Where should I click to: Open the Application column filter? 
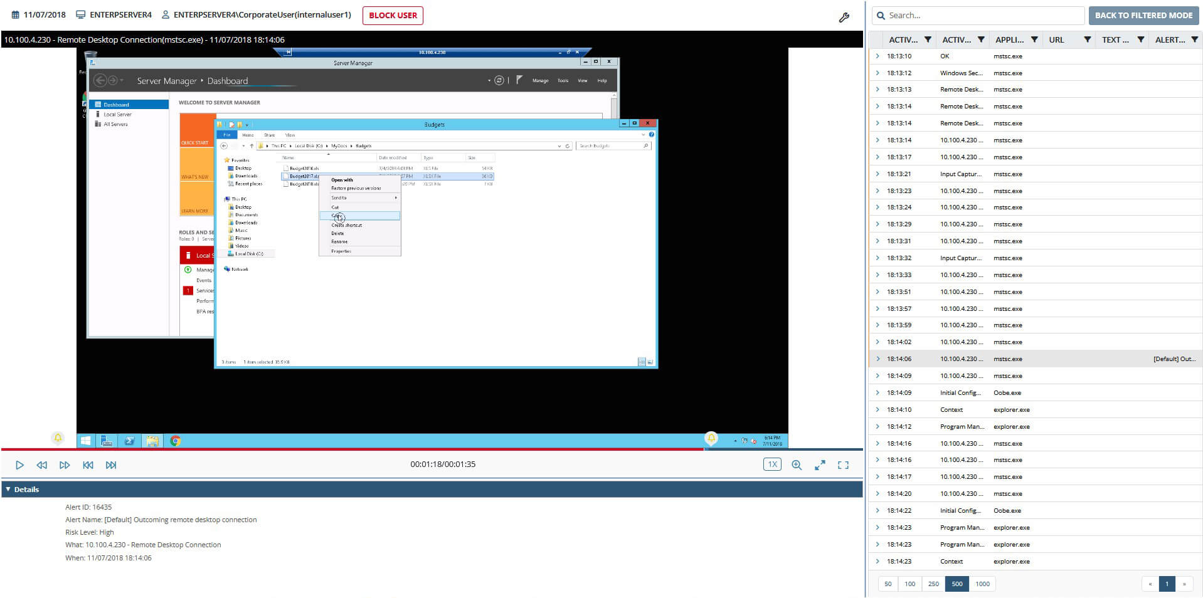click(x=1034, y=39)
